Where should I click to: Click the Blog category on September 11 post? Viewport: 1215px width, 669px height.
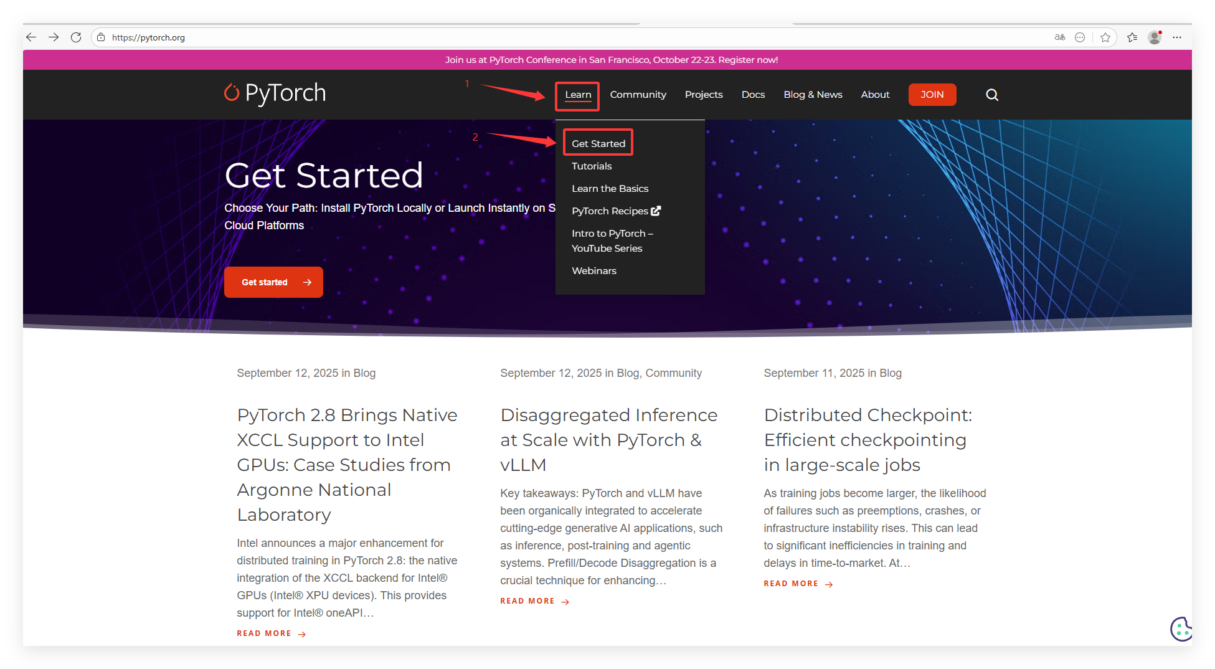[890, 373]
